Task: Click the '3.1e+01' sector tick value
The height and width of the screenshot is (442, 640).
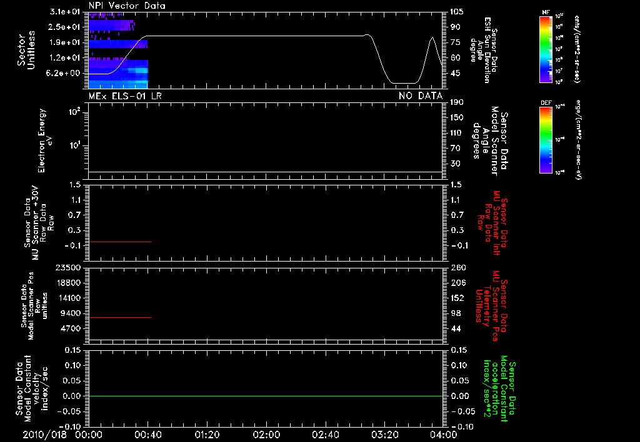Action: click(65, 12)
